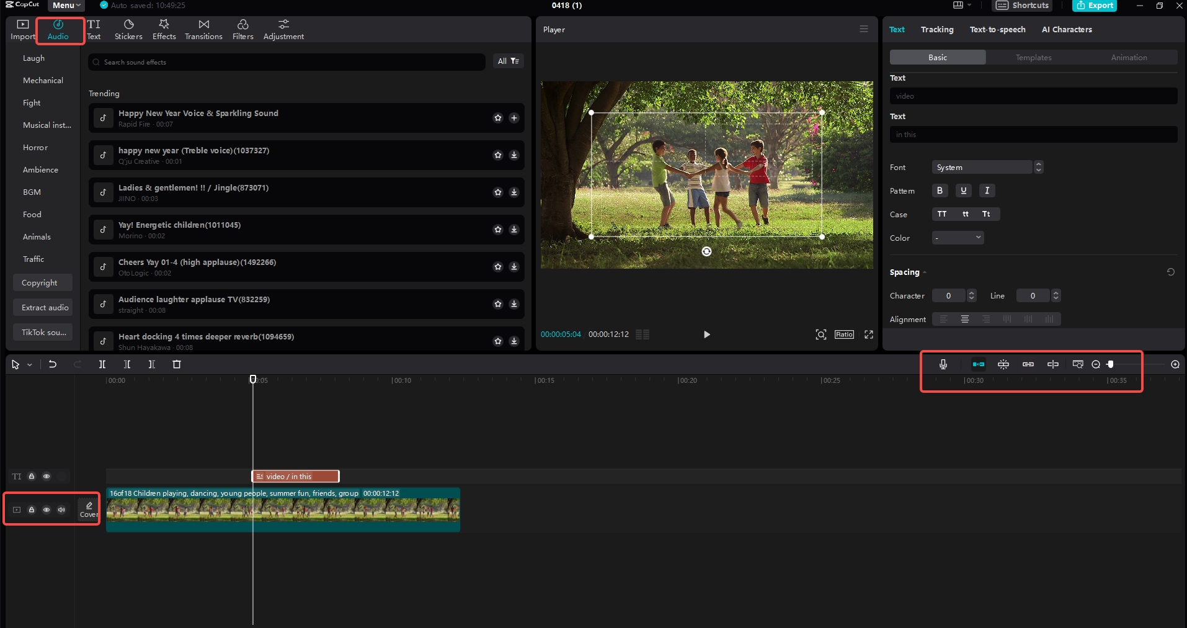Mute the video track speaker toggle
This screenshot has width=1187, height=628.
[x=61, y=509]
